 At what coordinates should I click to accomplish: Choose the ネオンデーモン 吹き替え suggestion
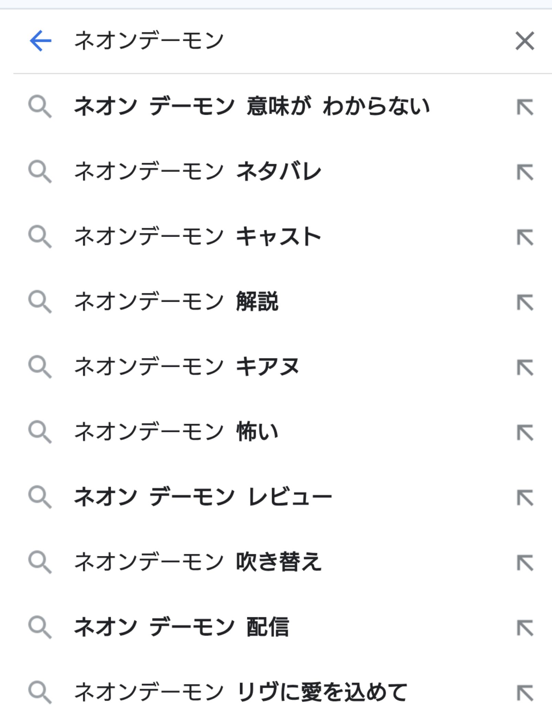click(198, 562)
